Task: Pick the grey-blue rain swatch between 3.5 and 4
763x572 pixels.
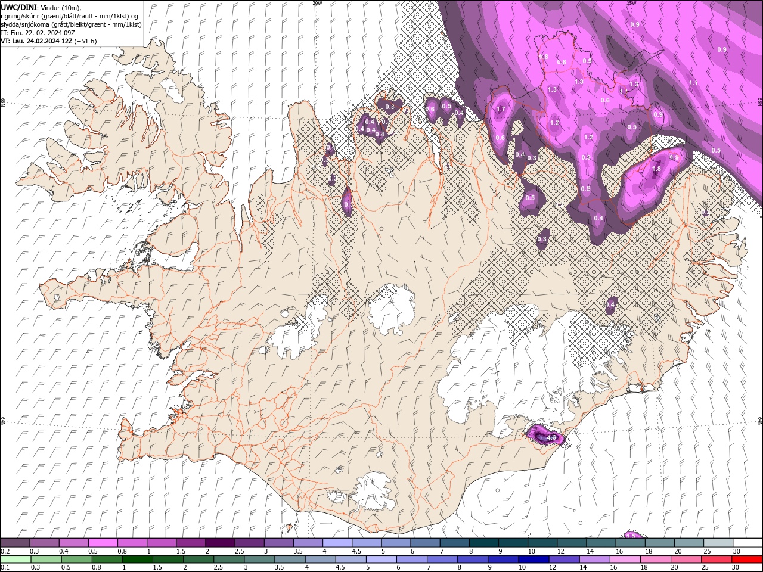Action: 290,559
